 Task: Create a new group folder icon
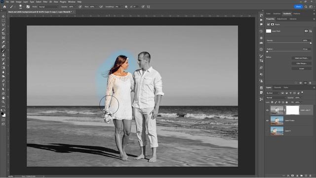tap(302, 176)
